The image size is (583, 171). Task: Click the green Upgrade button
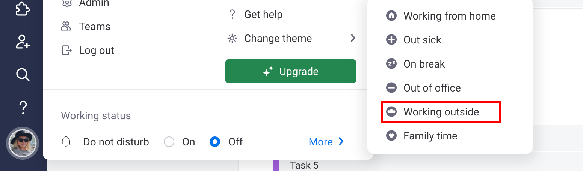click(x=291, y=71)
